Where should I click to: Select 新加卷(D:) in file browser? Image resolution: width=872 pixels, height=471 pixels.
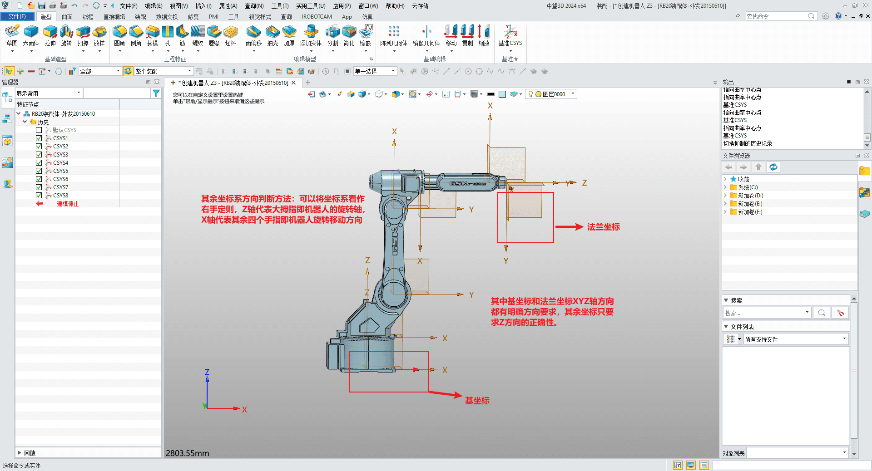750,196
